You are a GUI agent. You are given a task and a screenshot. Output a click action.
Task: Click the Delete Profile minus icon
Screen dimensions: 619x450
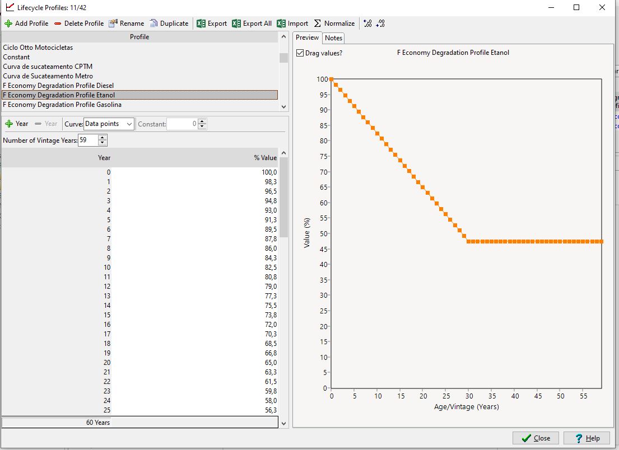pos(58,24)
